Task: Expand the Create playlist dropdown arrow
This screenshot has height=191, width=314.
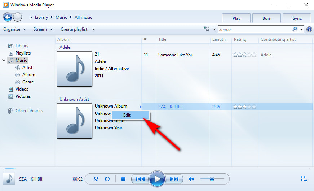Action: [x=94, y=29]
